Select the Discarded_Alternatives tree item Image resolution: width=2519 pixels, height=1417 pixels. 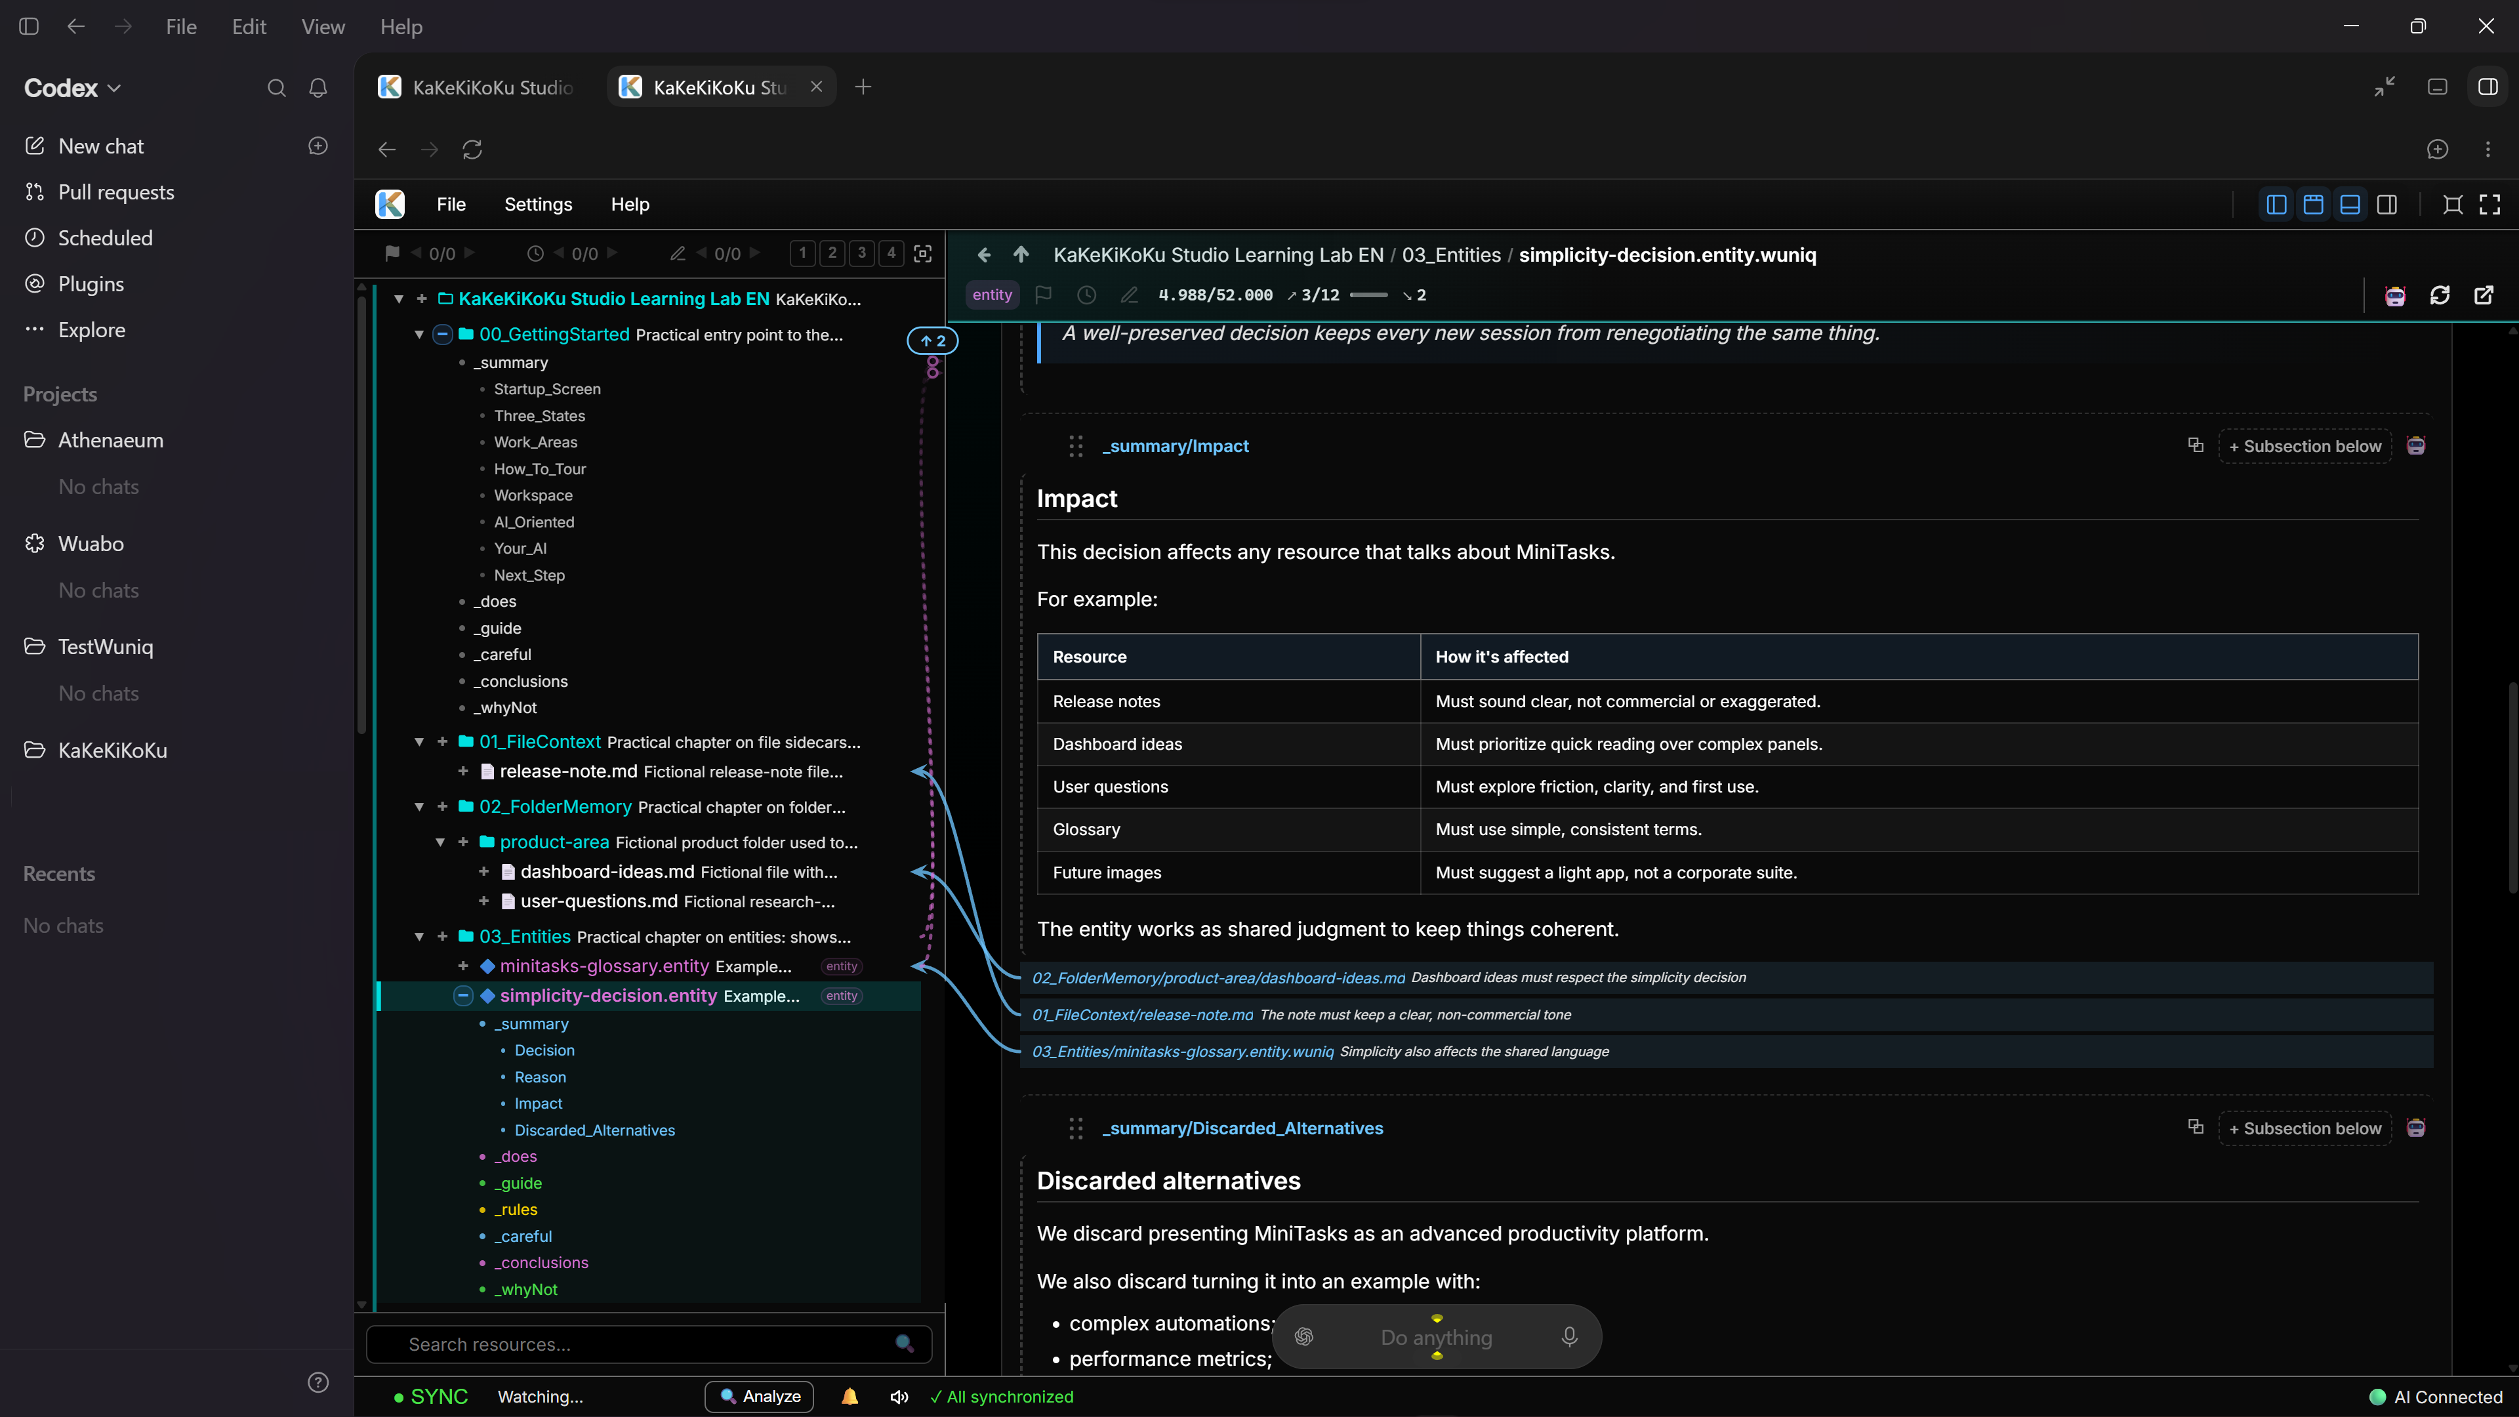(x=594, y=1130)
